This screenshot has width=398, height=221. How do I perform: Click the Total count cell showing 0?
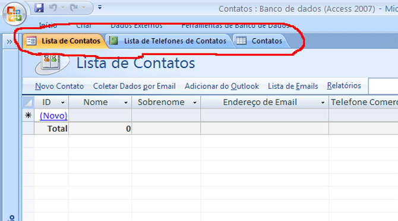coord(100,129)
